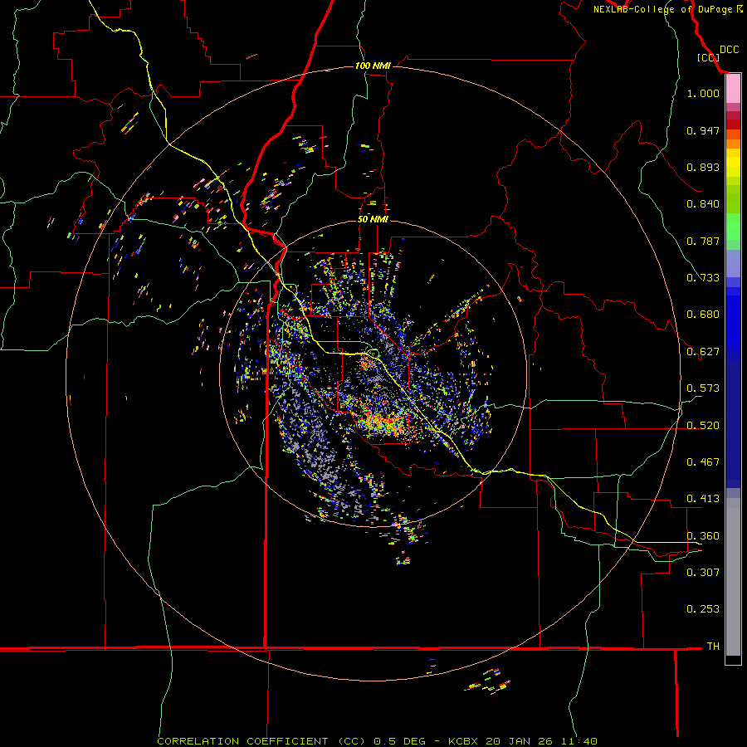Image resolution: width=747 pixels, height=747 pixels.
Task: Click the 0.5 DEG elevation text
Action: pyautogui.click(x=400, y=741)
